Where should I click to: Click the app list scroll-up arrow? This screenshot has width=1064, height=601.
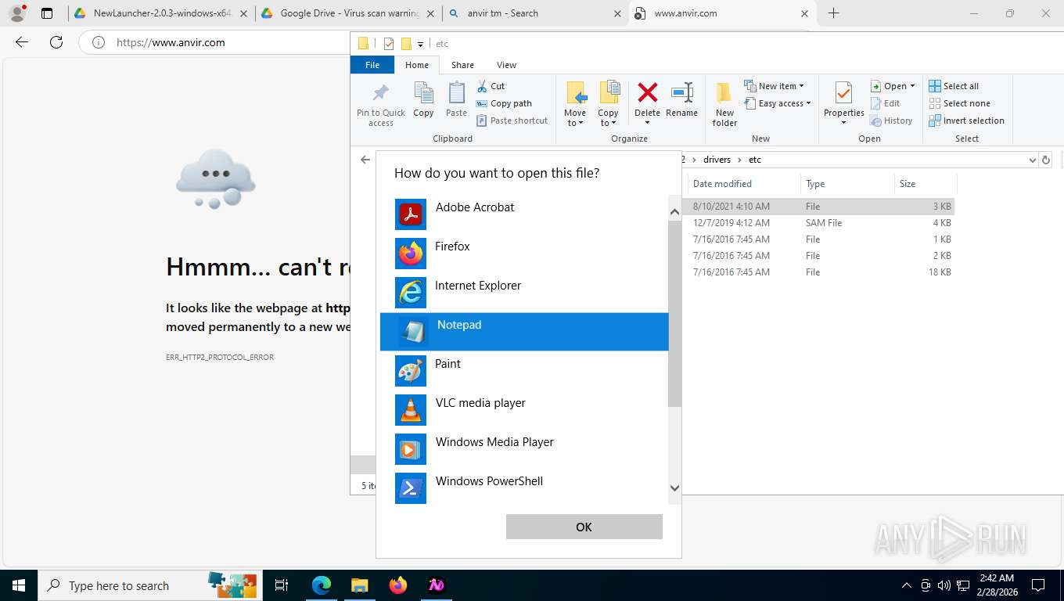(674, 212)
